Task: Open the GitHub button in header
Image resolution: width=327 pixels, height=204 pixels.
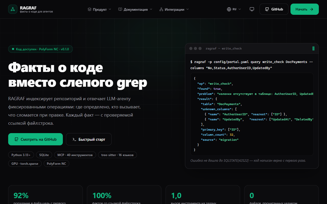Action: 274,9
